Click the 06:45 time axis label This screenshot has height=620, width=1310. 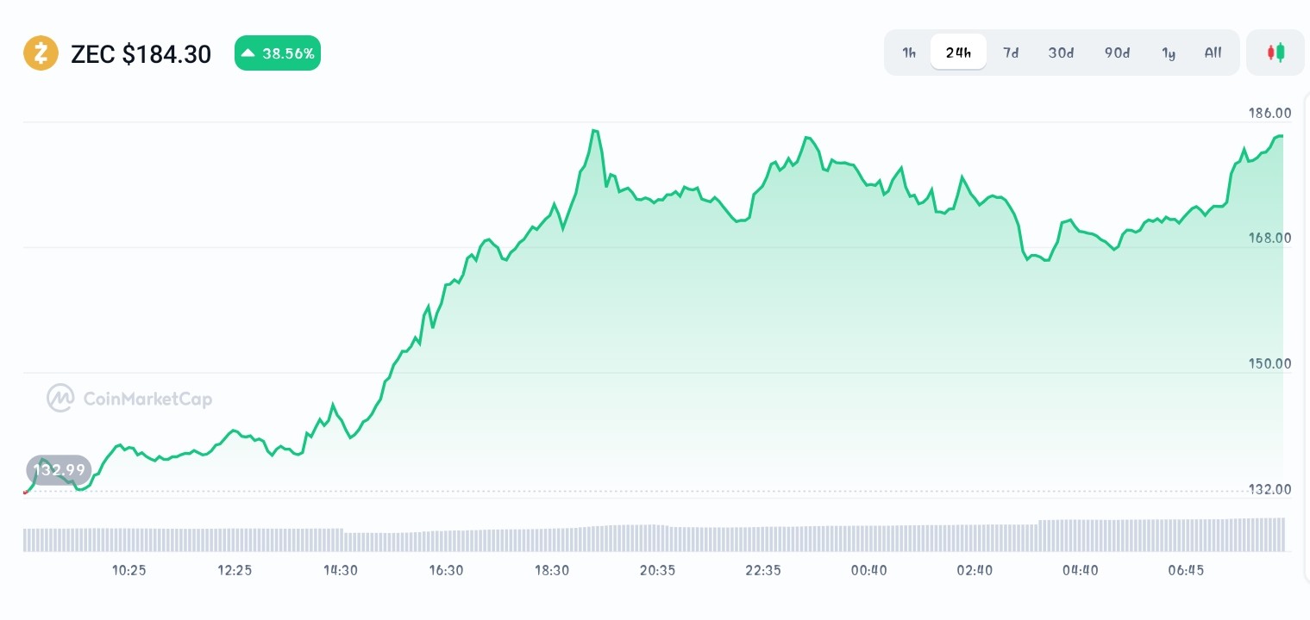click(x=1186, y=570)
